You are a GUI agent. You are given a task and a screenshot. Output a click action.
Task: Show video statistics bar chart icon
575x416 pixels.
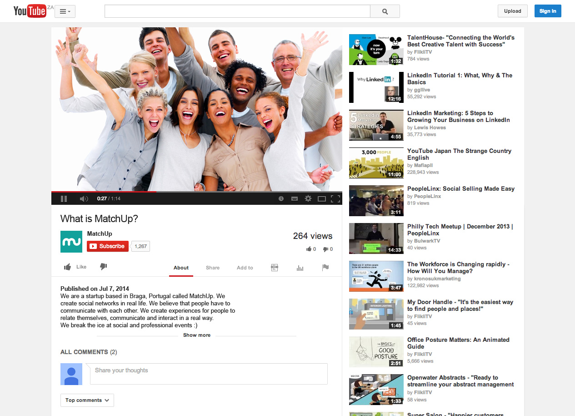pyautogui.click(x=300, y=268)
